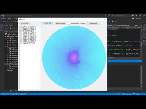Click the feedback icon in the title bar
146x109 pixels.
click(109, 15)
